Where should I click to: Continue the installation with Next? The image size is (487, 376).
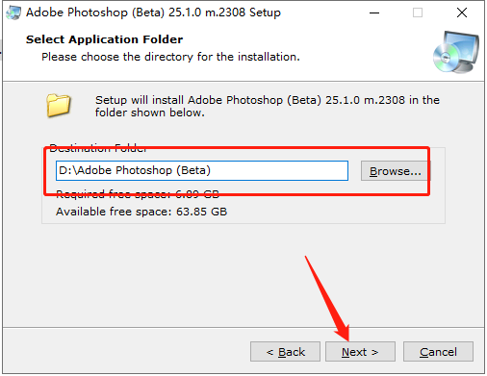pos(360,352)
